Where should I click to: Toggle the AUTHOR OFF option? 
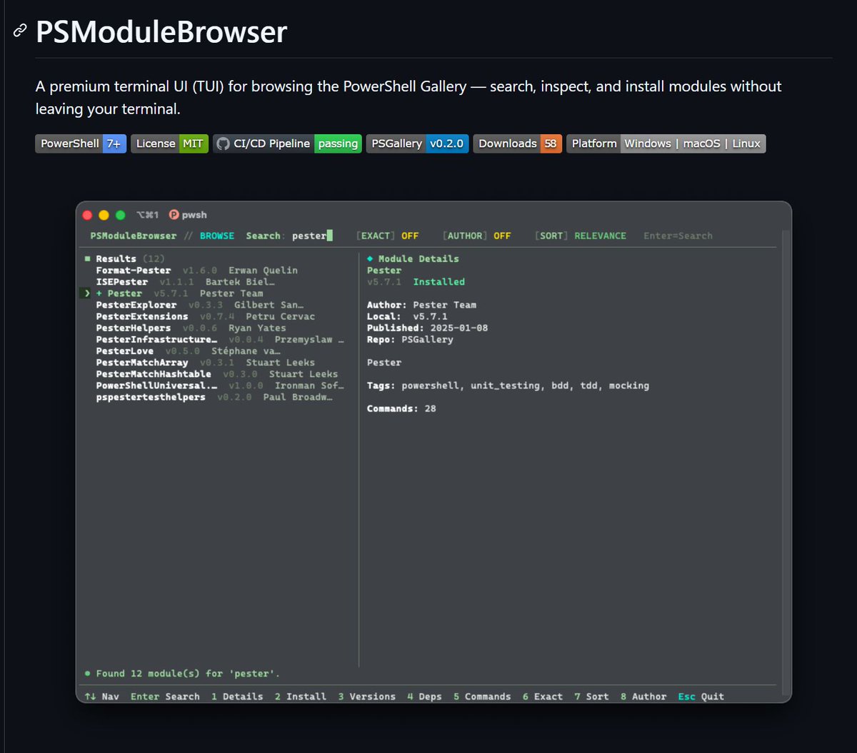[x=476, y=236]
